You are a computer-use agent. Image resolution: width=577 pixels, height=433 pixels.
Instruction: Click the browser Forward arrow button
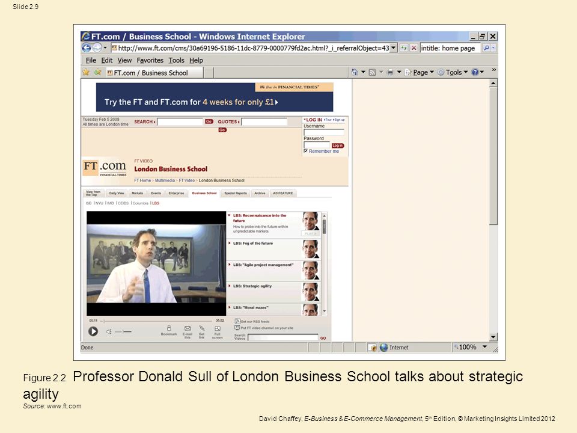[x=97, y=48]
